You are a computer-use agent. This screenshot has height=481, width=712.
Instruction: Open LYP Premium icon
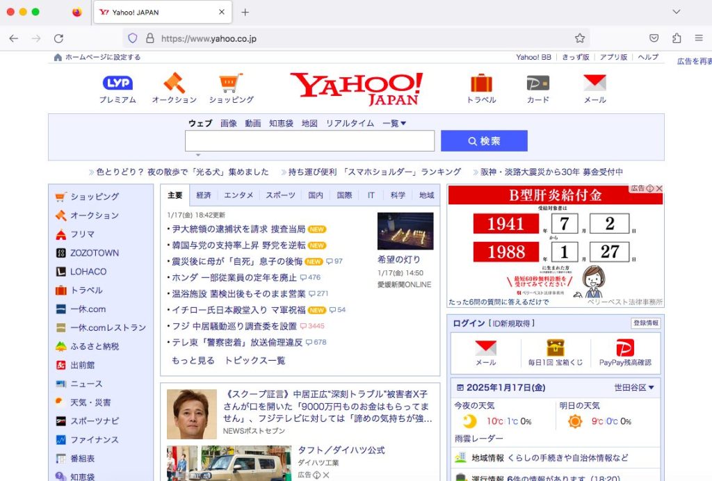[x=118, y=83]
